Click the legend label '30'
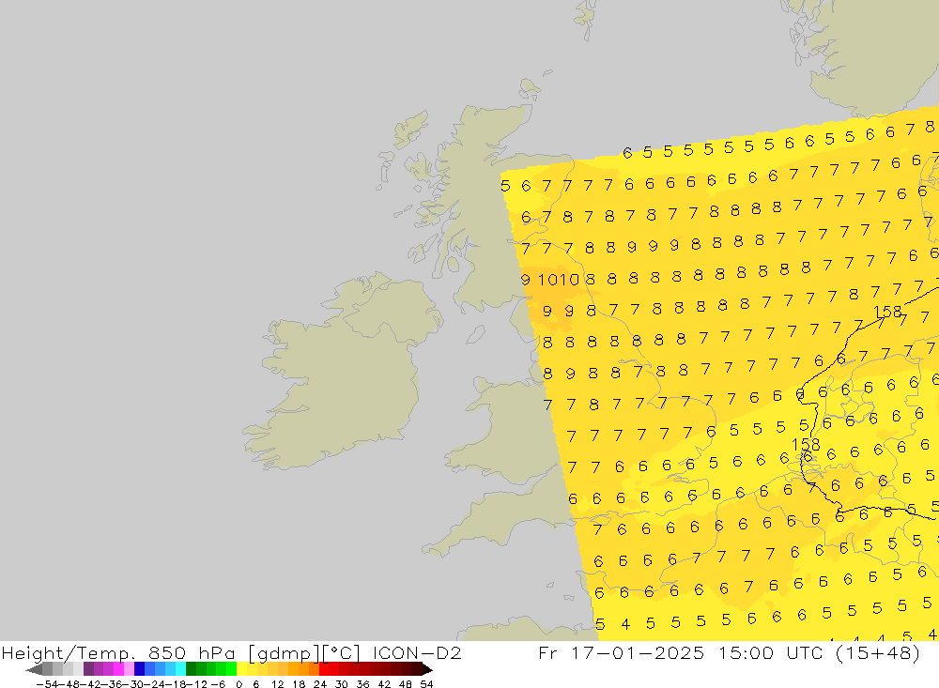This screenshot has height=688, width=939. (x=342, y=684)
